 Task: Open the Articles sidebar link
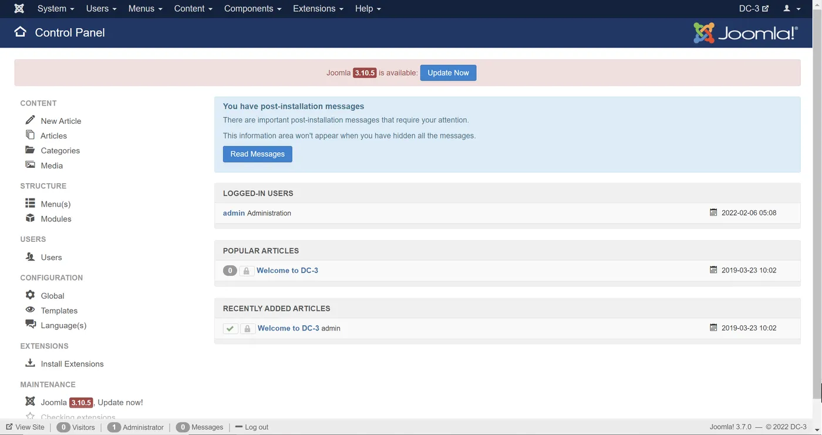[x=53, y=136]
